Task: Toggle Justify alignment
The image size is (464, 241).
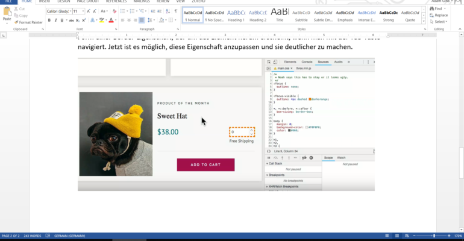Action: click(142, 20)
